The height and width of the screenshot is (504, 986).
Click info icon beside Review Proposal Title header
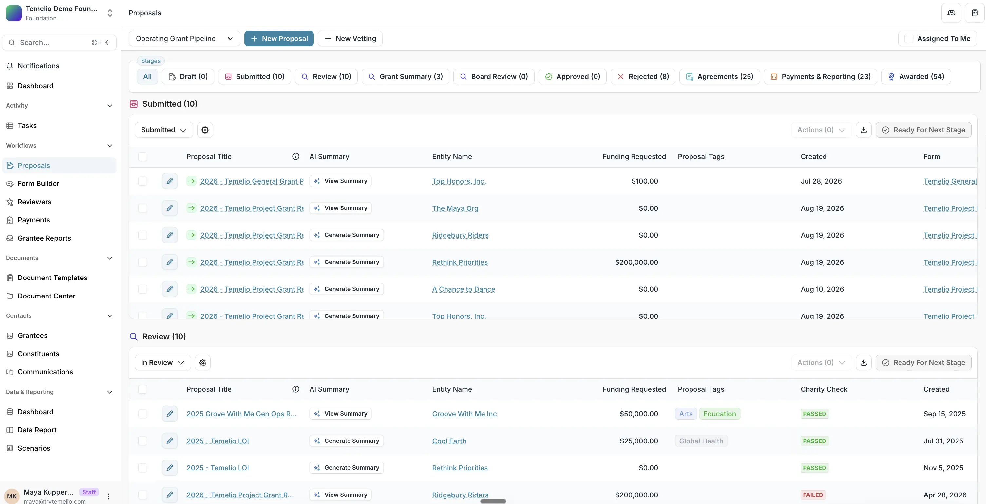tap(295, 389)
